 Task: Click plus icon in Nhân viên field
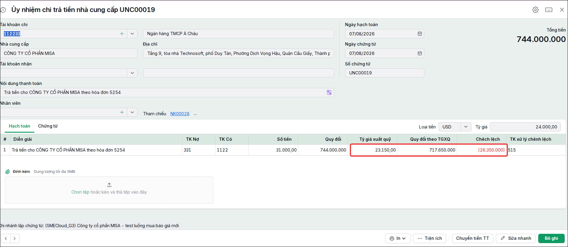[x=122, y=112]
